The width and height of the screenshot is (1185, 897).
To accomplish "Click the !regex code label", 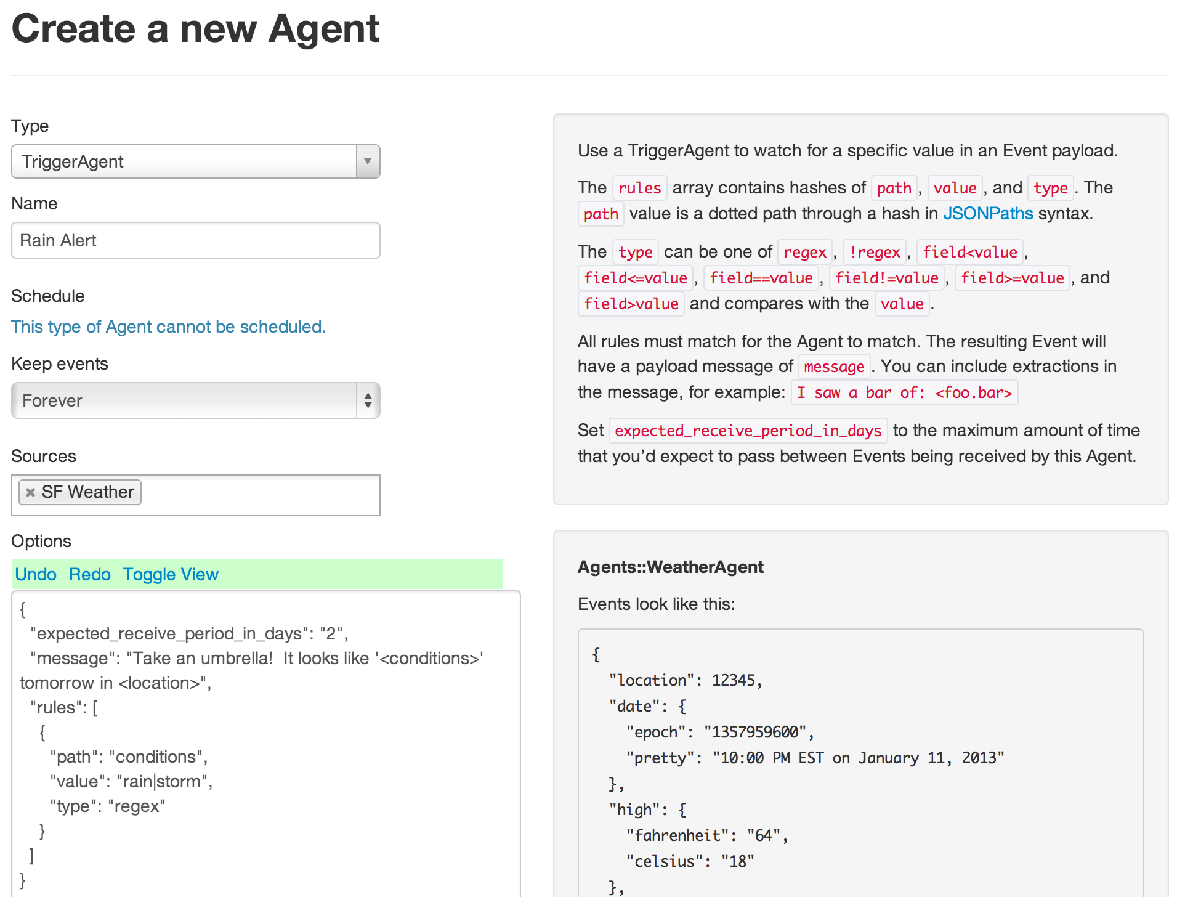I will click(875, 252).
